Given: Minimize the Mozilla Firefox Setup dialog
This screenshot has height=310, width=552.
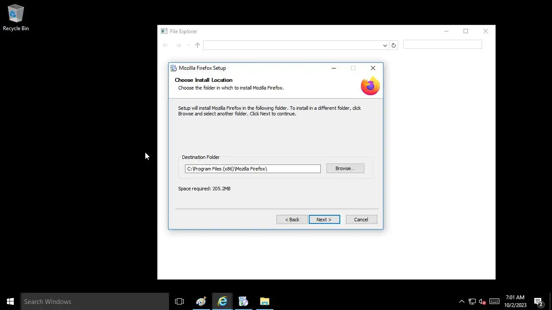Looking at the screenshot, I should 333,68.
